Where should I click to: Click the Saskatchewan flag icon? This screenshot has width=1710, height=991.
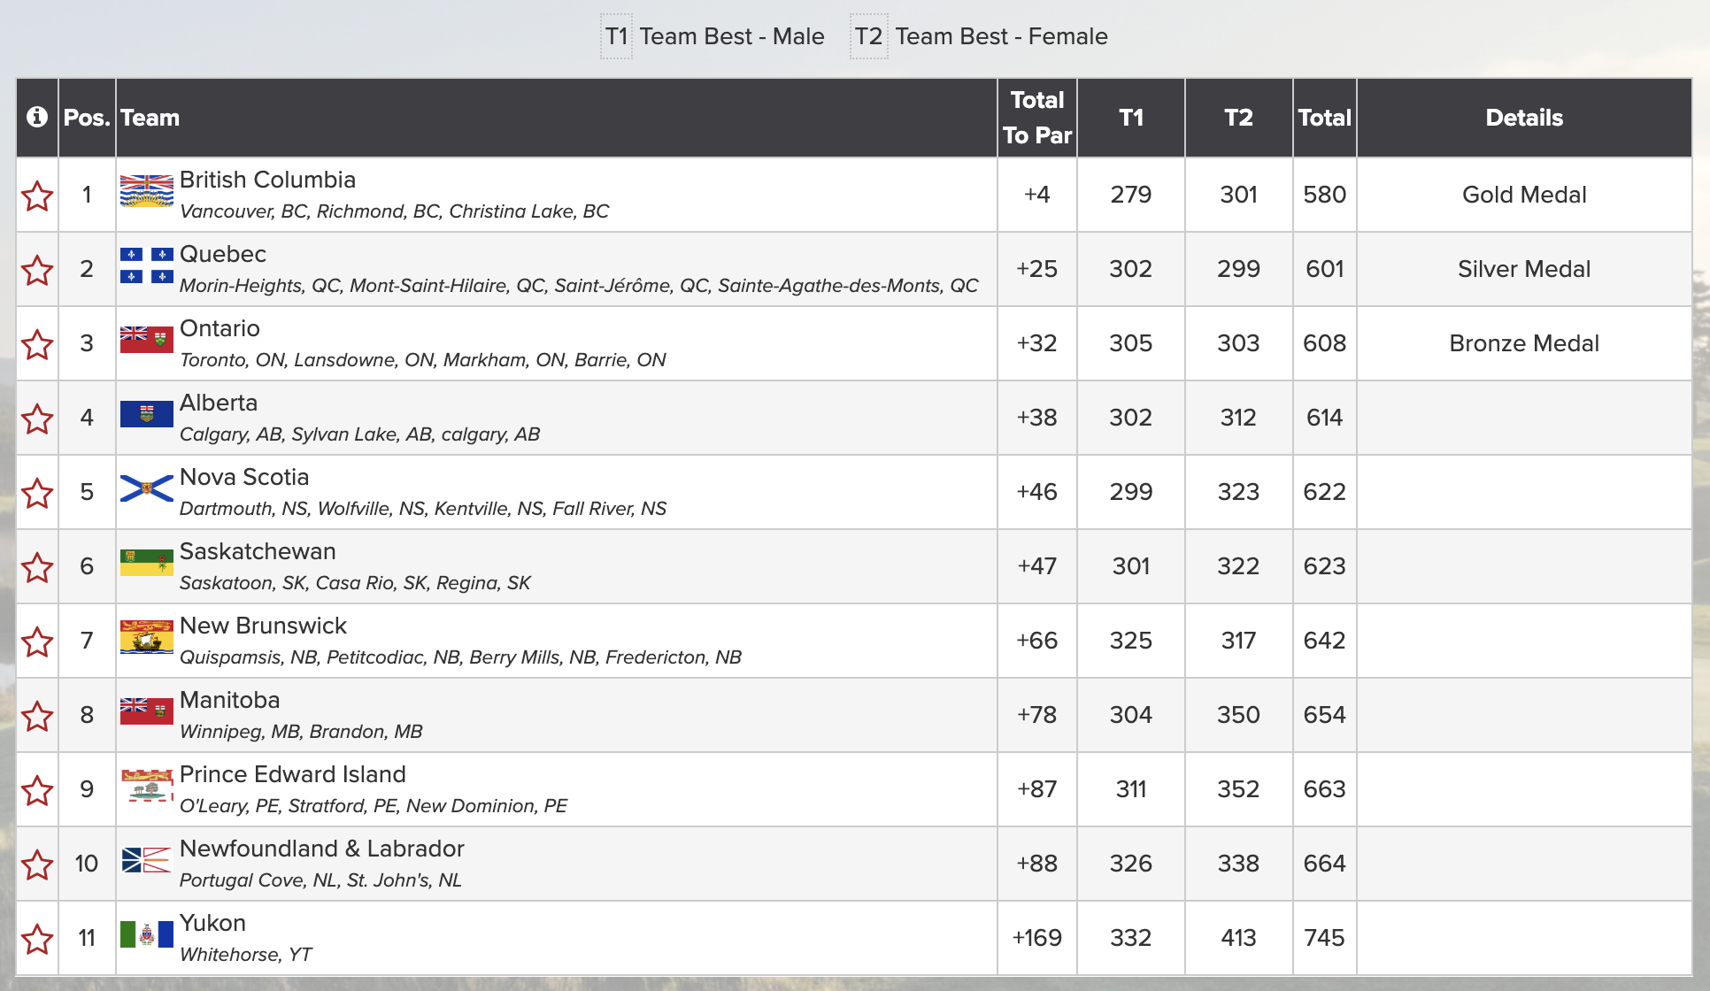pyautogui.click(x=147, y=562)
